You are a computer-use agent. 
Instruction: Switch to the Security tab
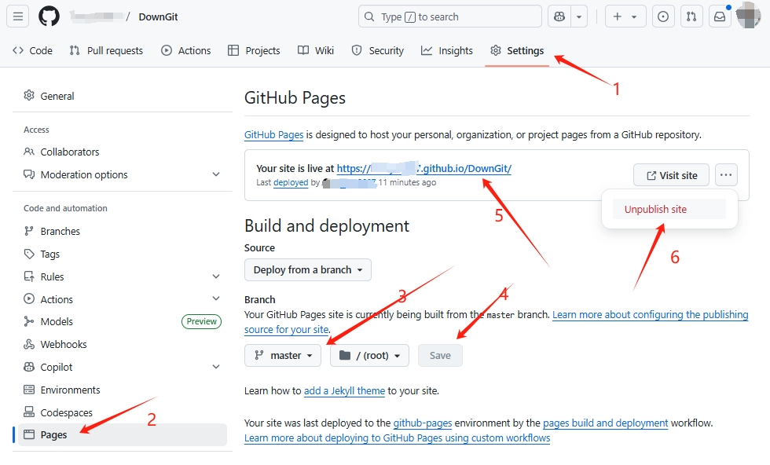378,50
